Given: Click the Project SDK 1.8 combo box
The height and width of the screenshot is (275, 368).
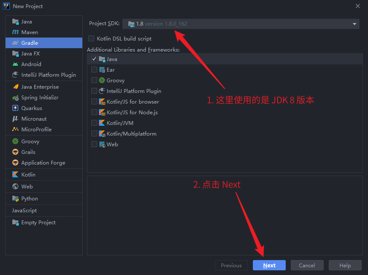Looking at the screenshot, I should pyautogui.click(x=239, y=24).
